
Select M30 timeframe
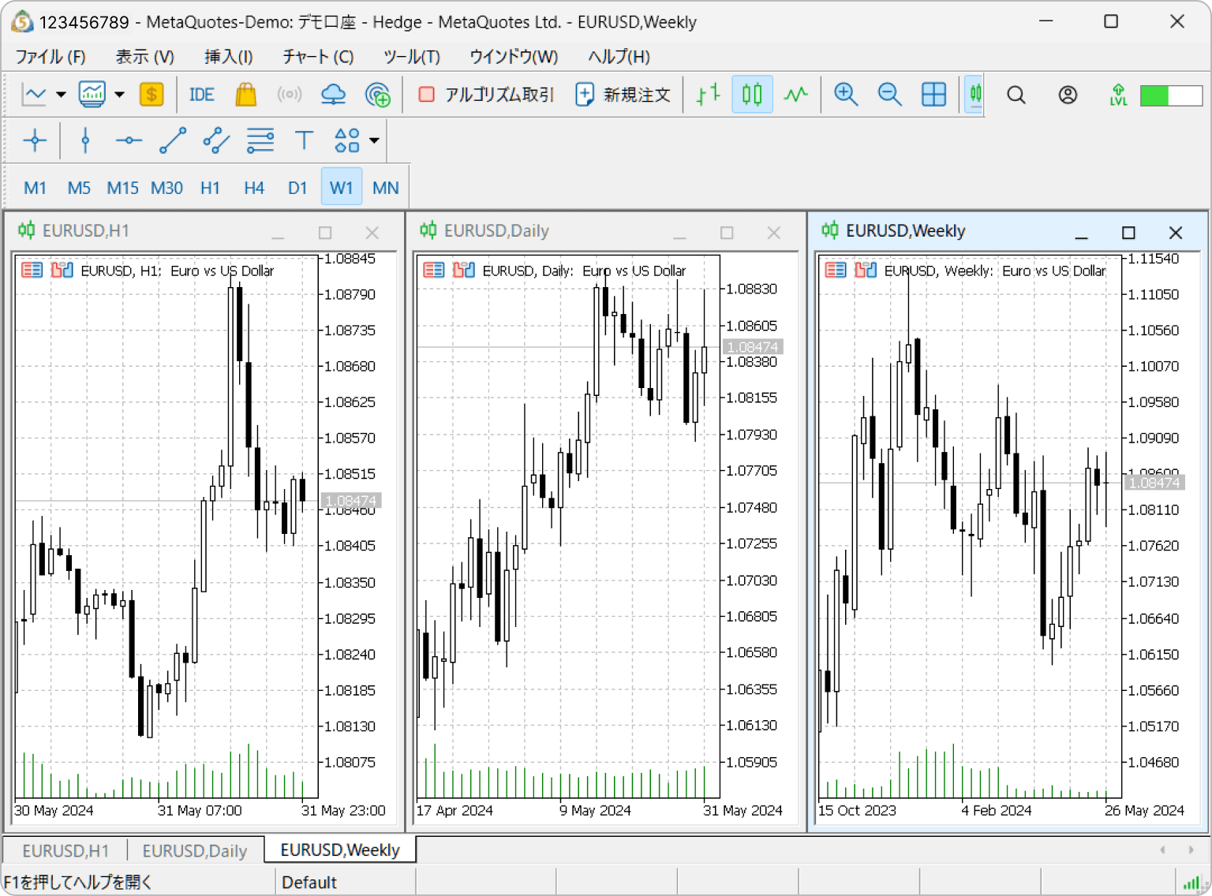166,188
